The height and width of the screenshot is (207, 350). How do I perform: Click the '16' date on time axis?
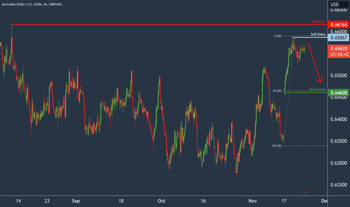(x=203, y=201)
